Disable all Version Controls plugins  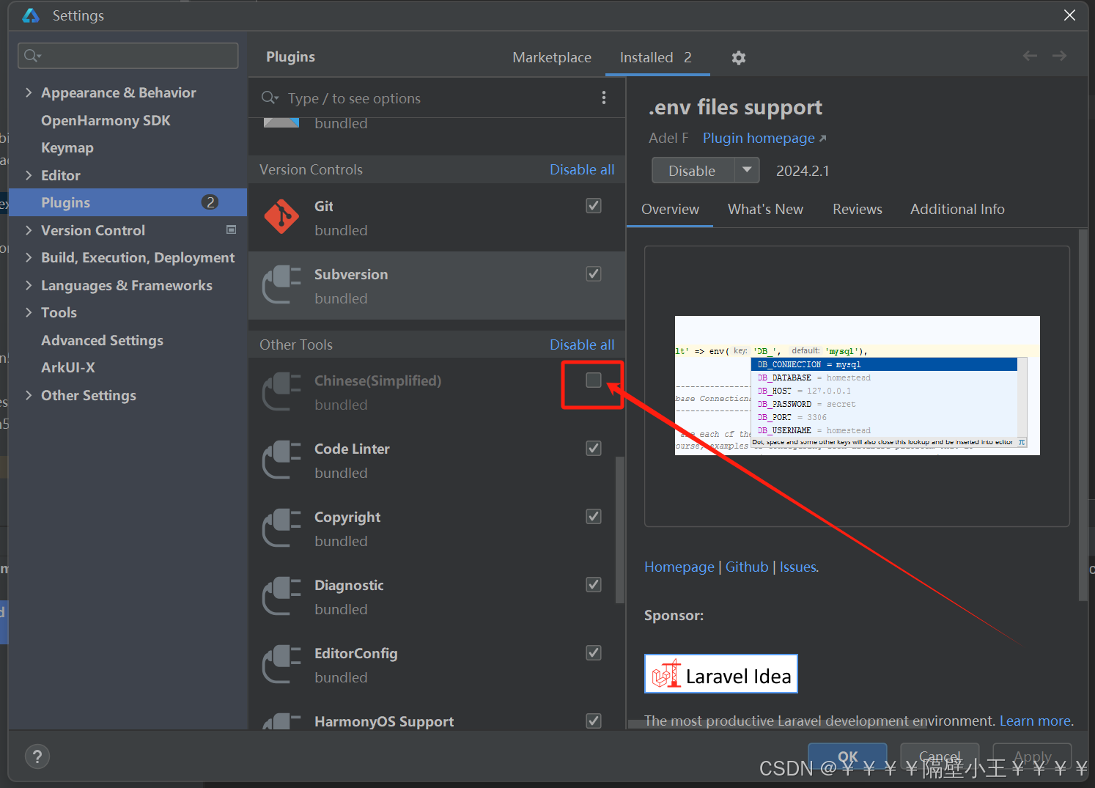(582, 169)
